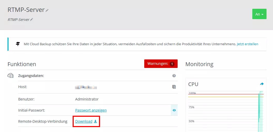Click the CPU panel title
273x132 pixels.
193,84
